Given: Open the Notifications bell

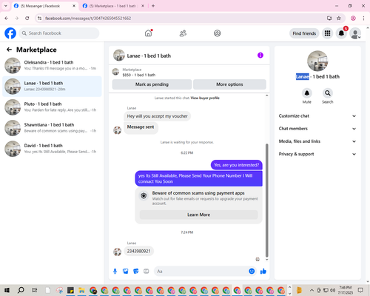Looking at the screenshot, I should pyautogui.click(x=341, y=33).
